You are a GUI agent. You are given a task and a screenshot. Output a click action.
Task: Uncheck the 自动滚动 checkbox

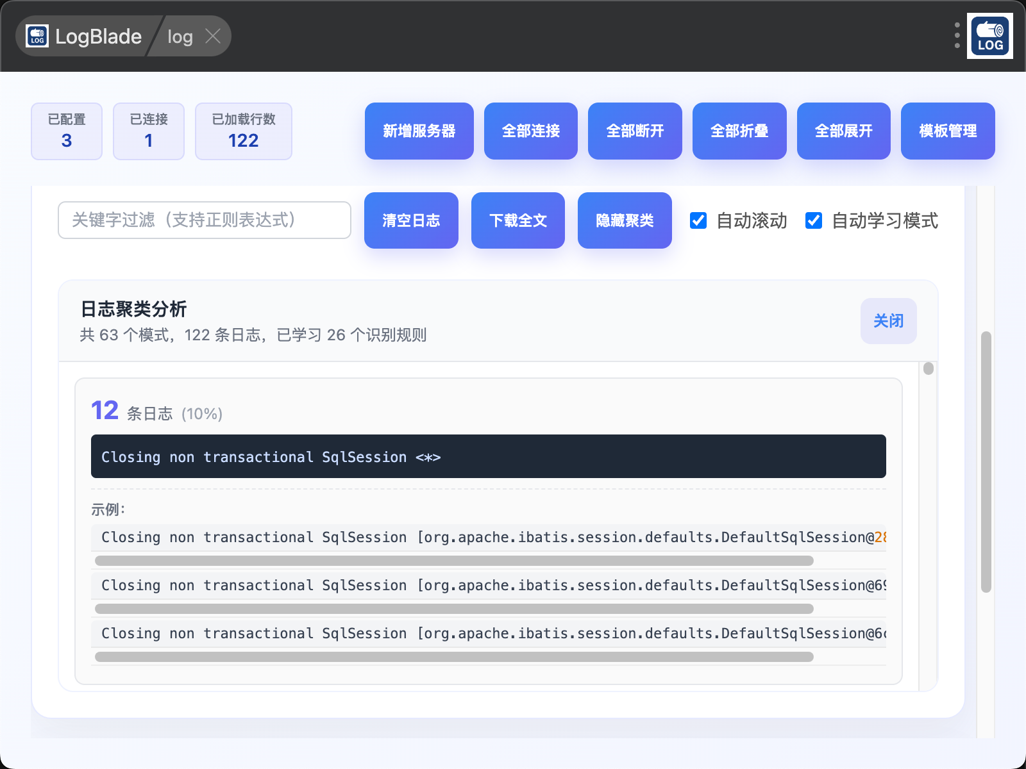(x=698, y=220)
